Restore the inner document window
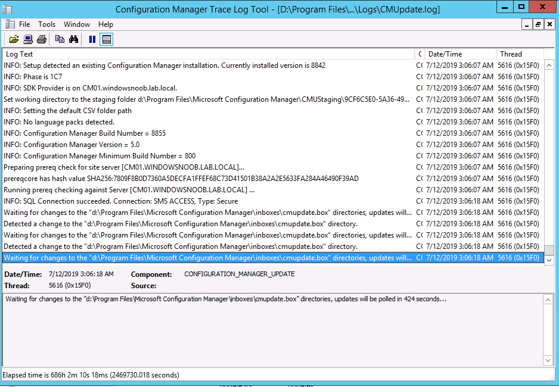Screen dimensions: 559x387 538,24
